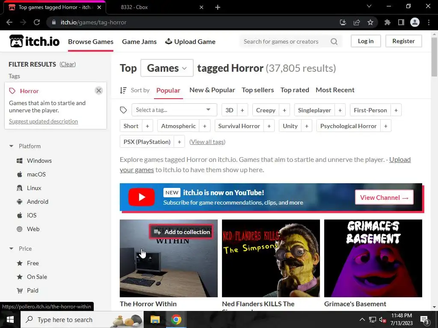Screen dimensions: 438x328
Task: Add Psychological Horror tag with plus
Action: [385, 126]
